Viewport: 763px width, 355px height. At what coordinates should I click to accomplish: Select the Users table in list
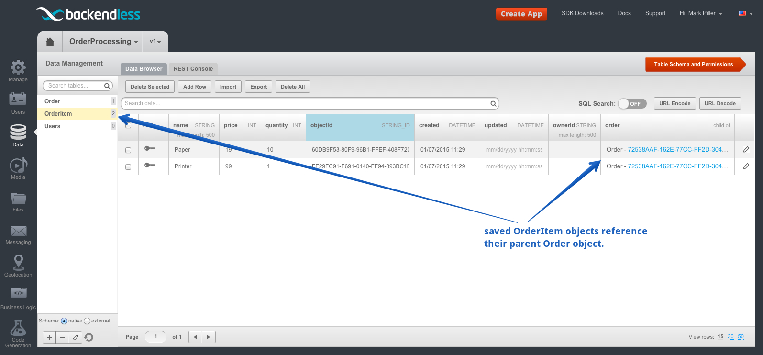pyautogui.click(x=77, y=126)
